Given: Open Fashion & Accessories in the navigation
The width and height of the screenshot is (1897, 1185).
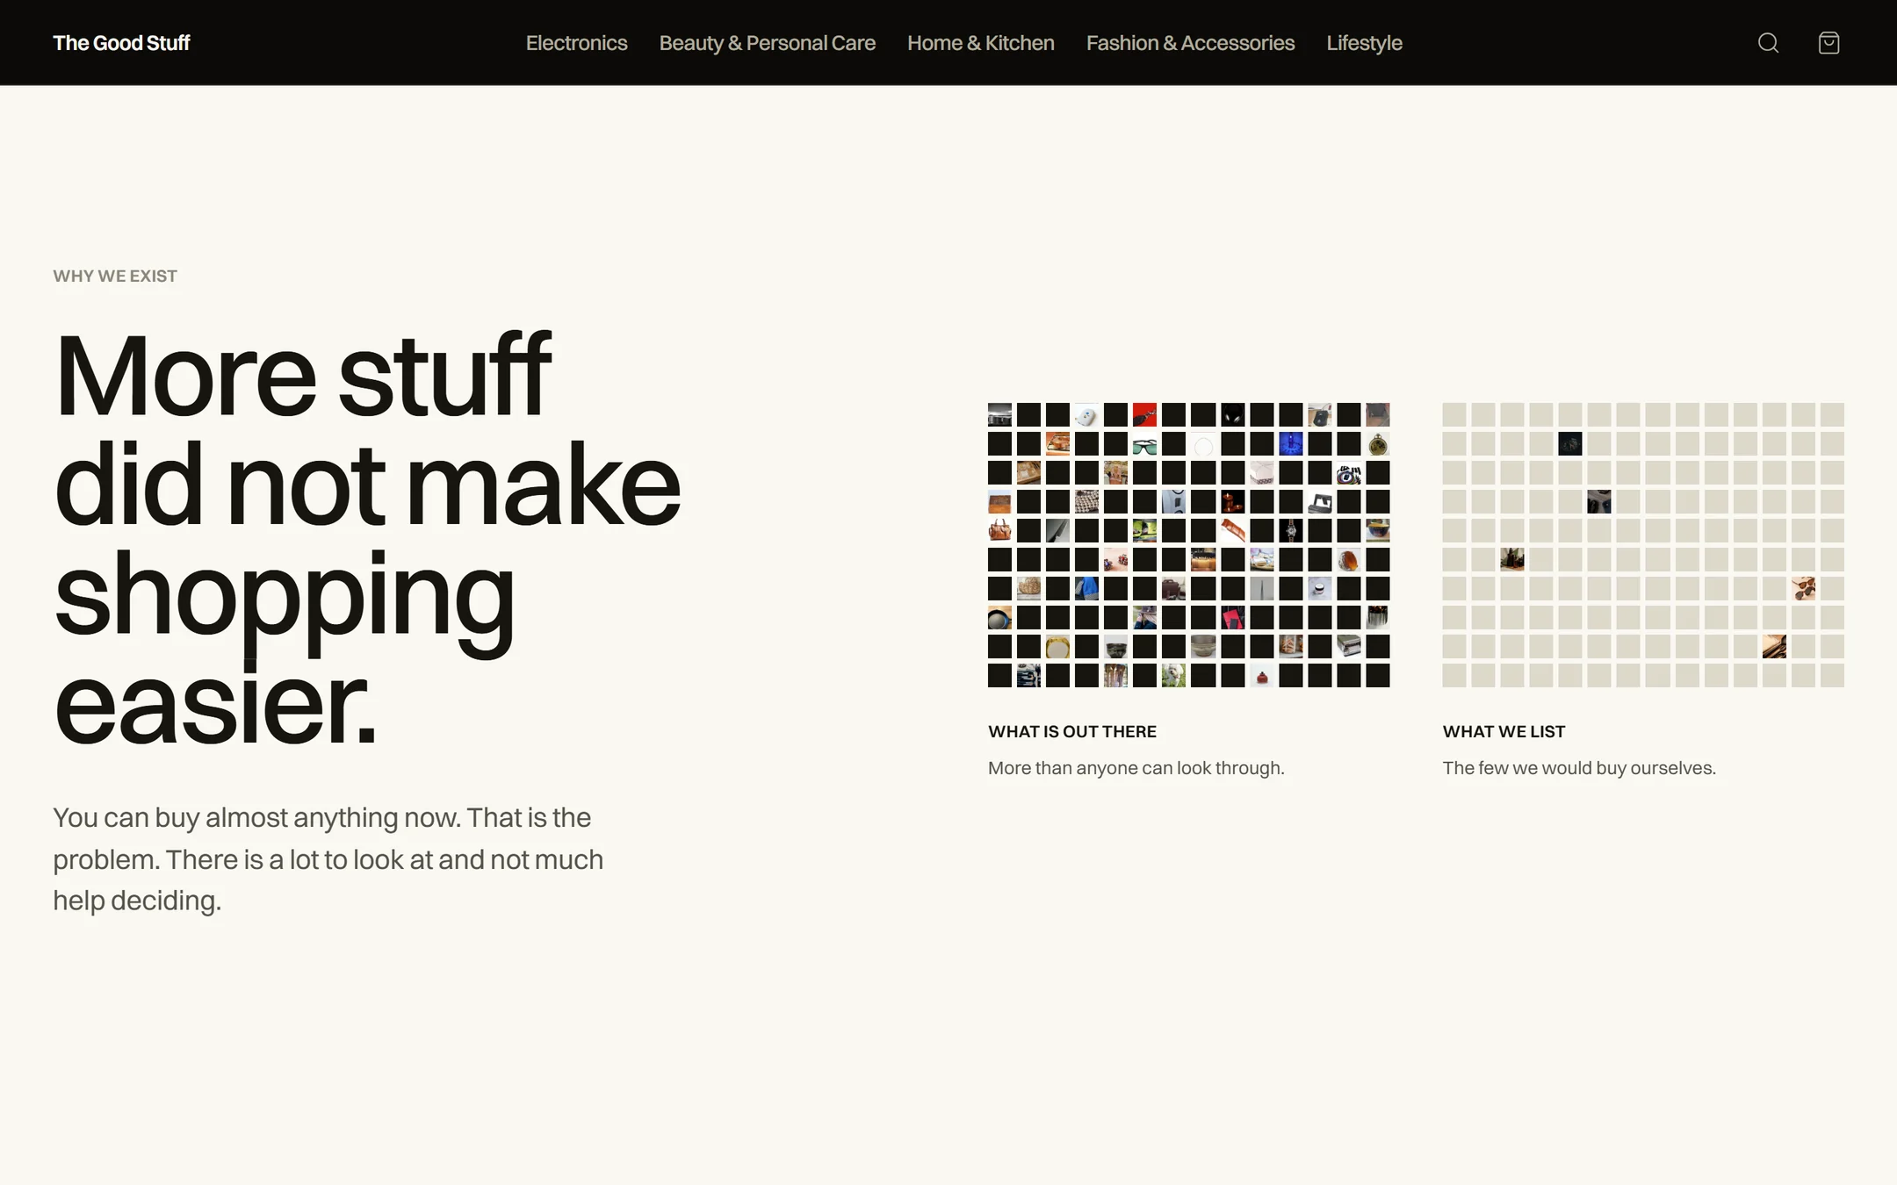Looking at the screenshot, I should coord(1190,43).
